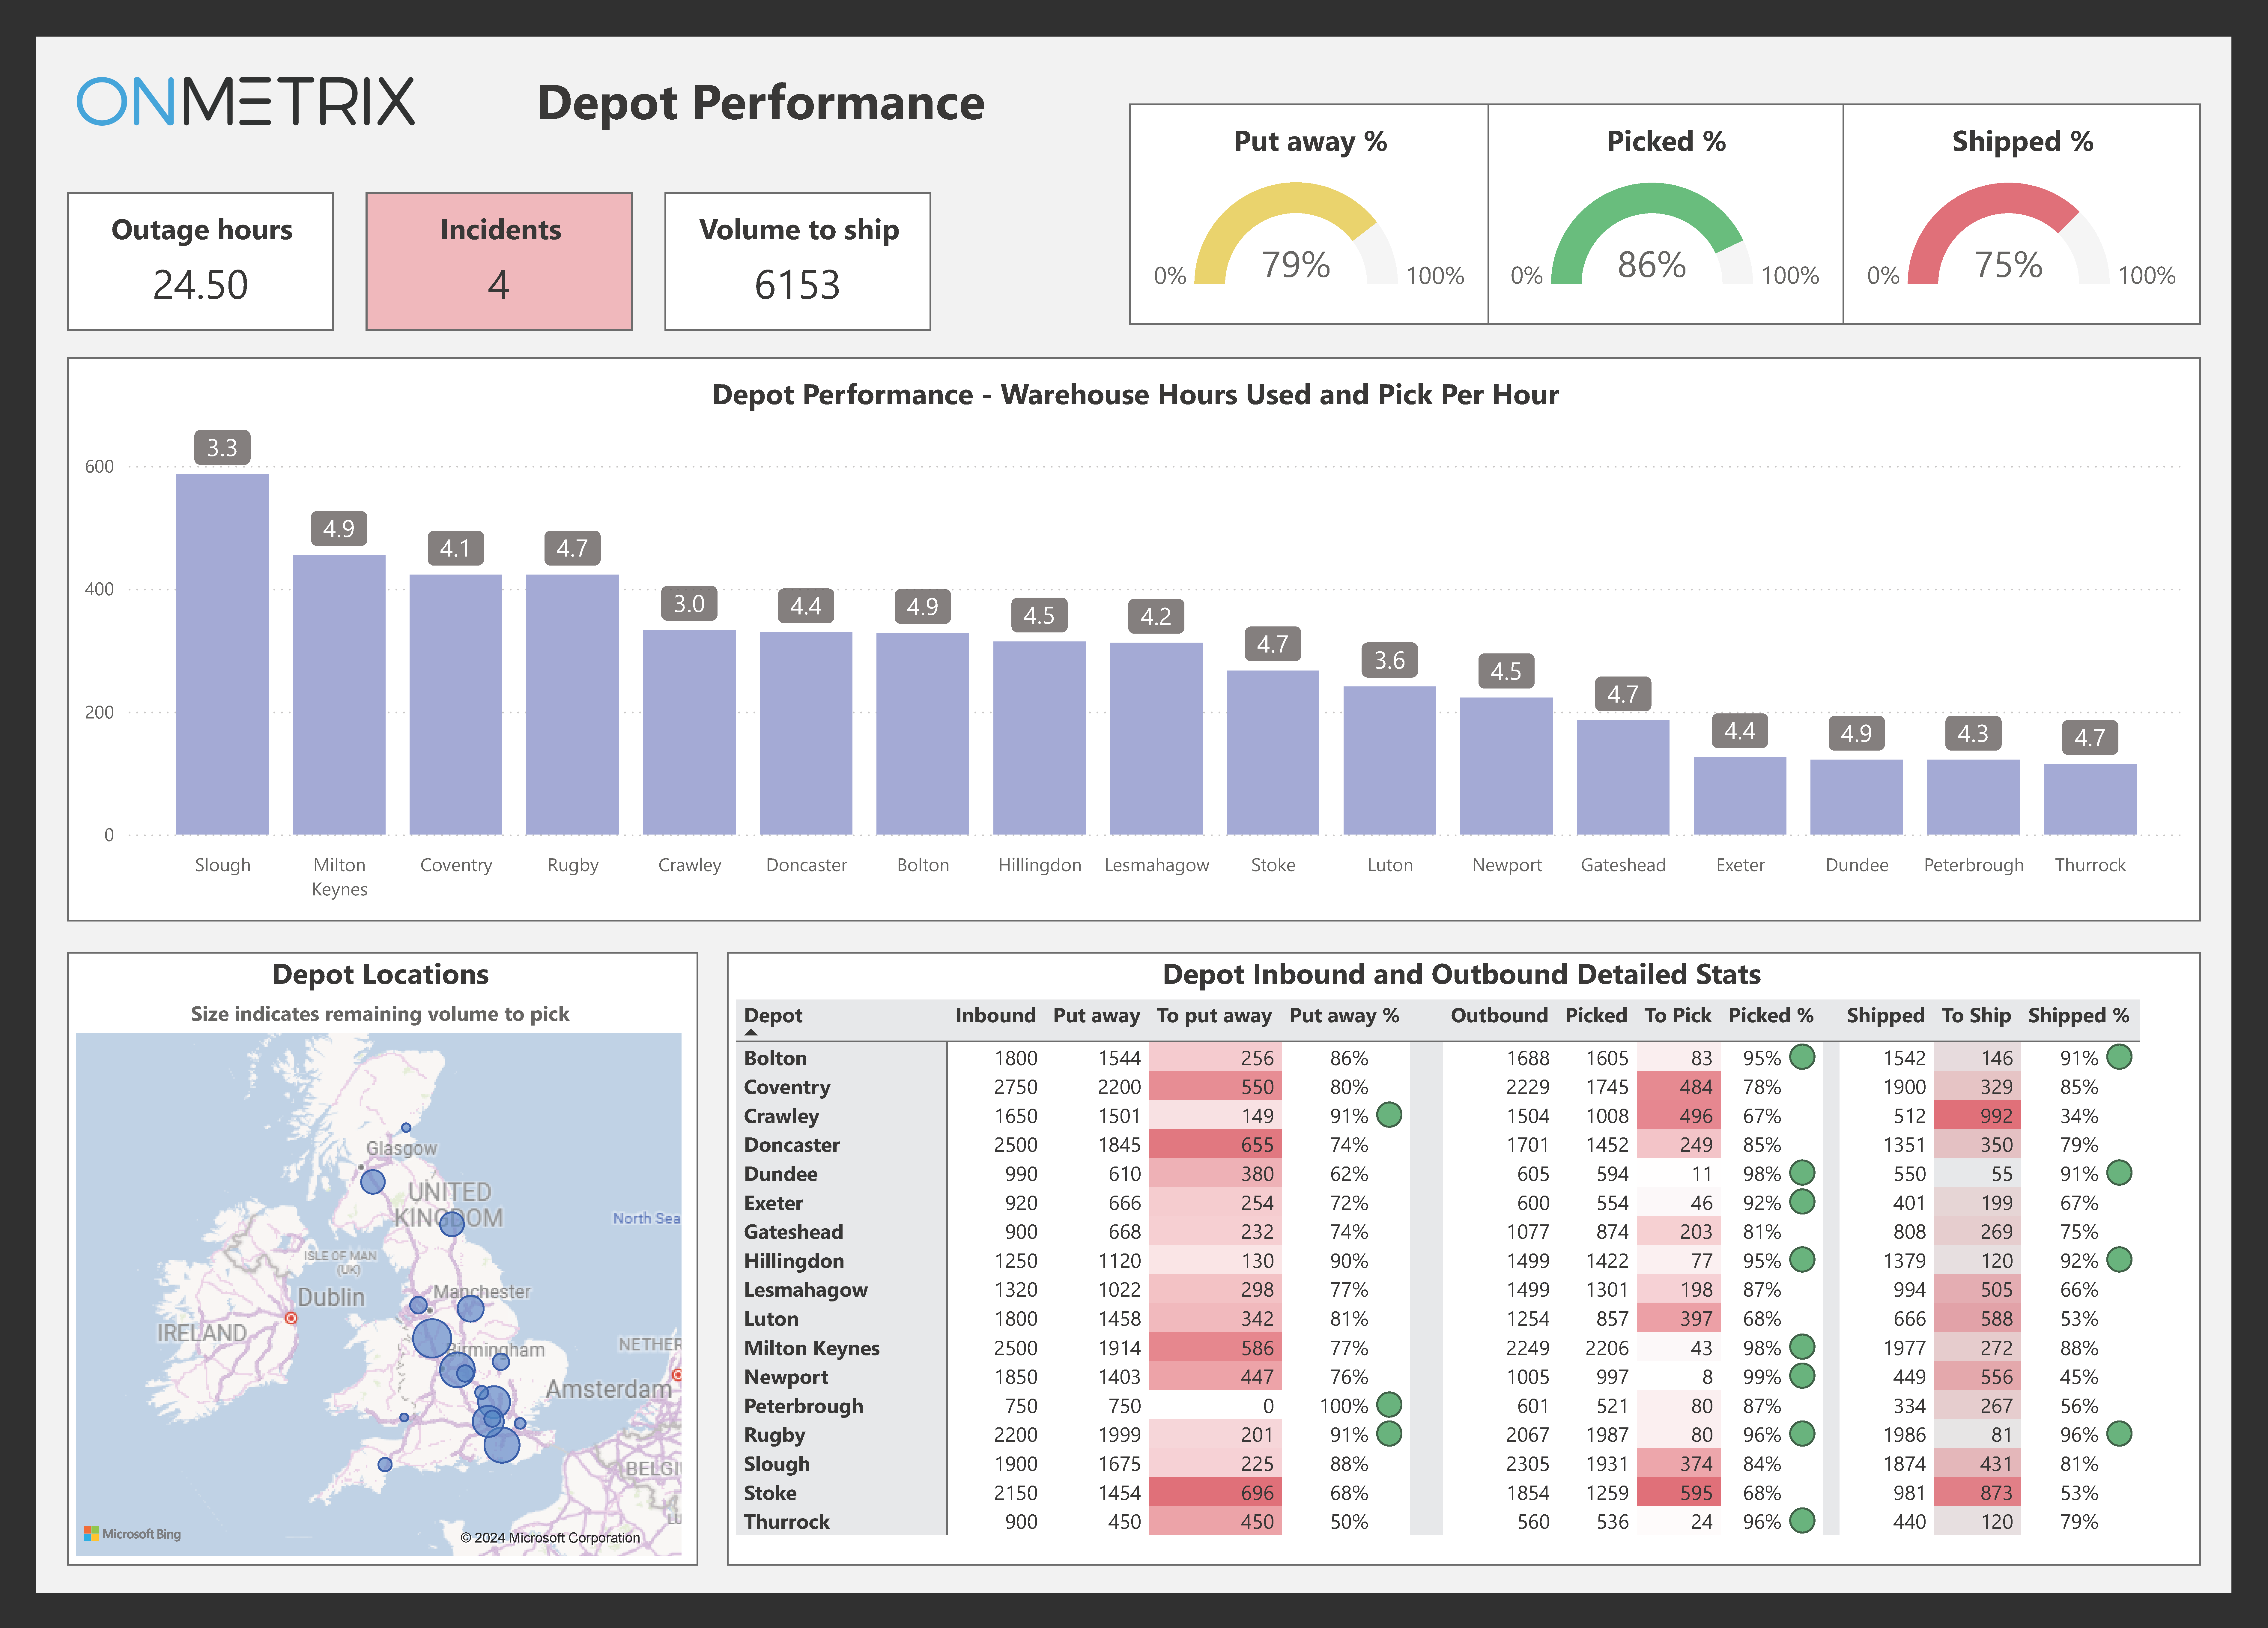Click green indicator on Thurrock Picked %
Image resolution: width=2268 pixels, height=1628 pixels.
click(x=1802, y=1521)
